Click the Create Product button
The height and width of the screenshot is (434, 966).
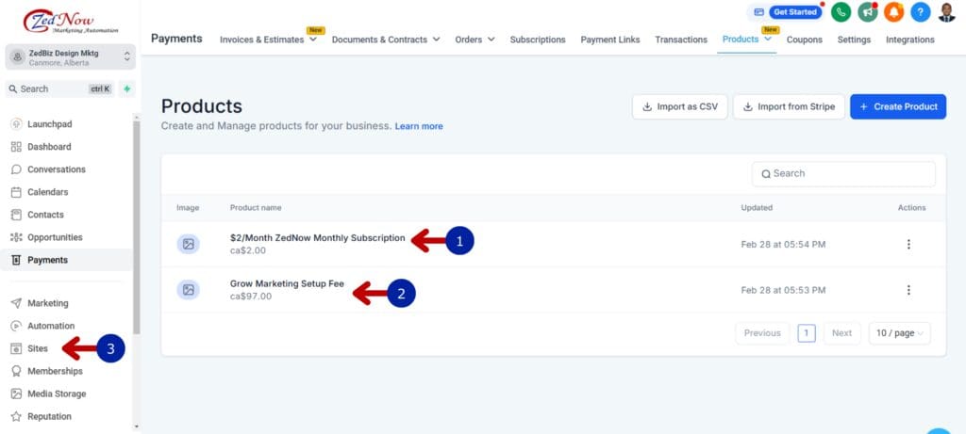[898, 106]
